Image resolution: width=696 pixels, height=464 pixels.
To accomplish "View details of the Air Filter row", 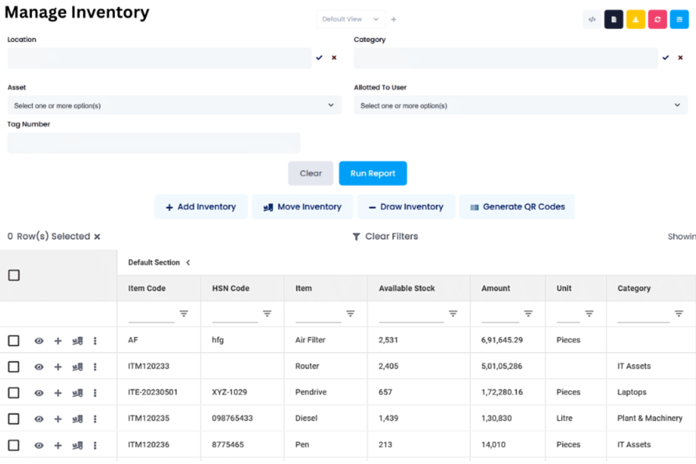I will (39, 341).
